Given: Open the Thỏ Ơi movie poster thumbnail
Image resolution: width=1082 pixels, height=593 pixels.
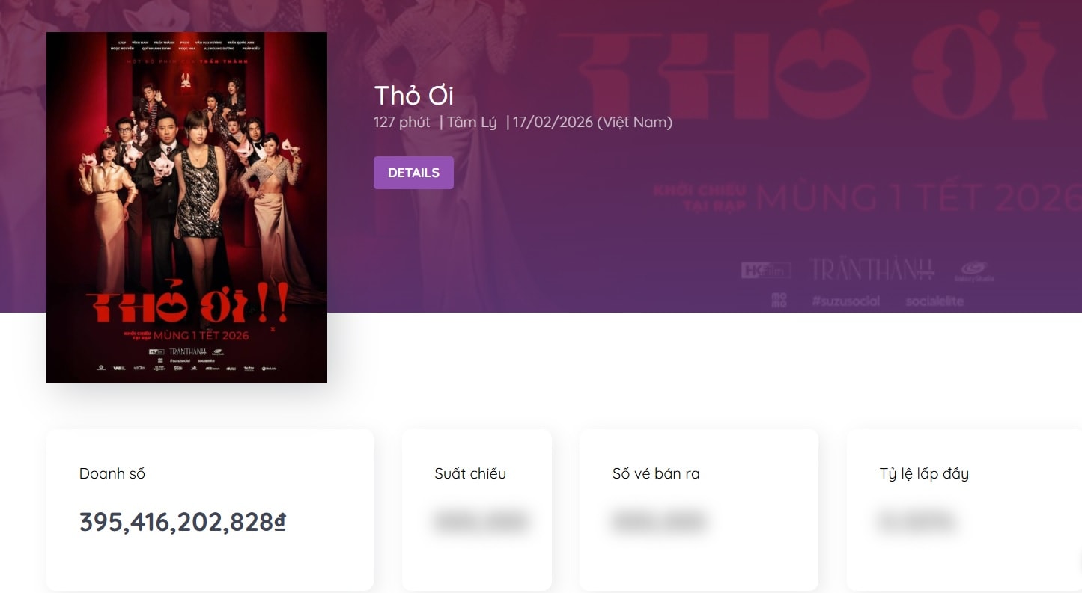Looking at the screenshot, I should [x=186, y=207].
